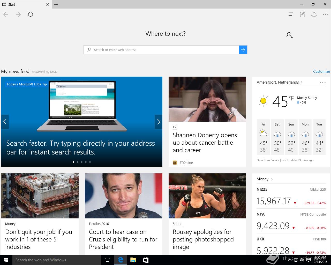Select Friday forecast column
331x265 pixels.
(263, 137)
